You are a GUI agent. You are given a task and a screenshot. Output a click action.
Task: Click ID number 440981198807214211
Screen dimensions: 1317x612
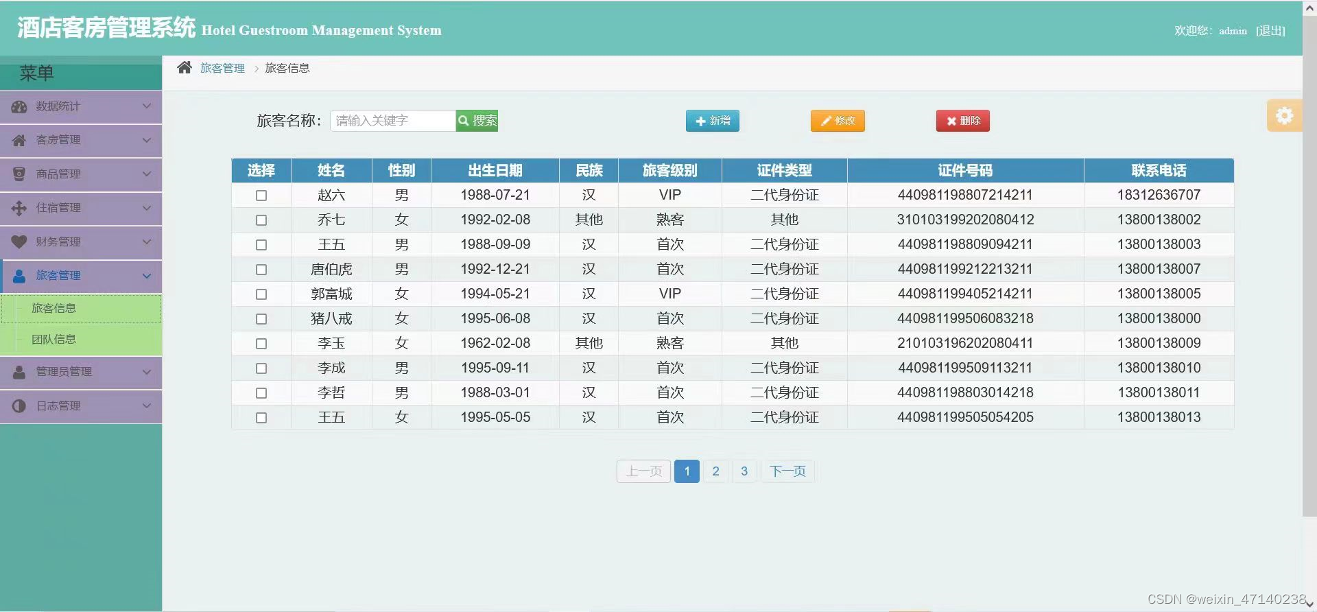[x=965, y=195]
